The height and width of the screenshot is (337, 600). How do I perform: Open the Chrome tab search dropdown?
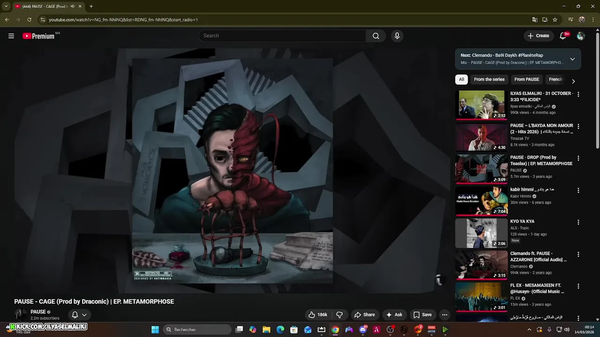pyautogui.click(x=6, y=7)
